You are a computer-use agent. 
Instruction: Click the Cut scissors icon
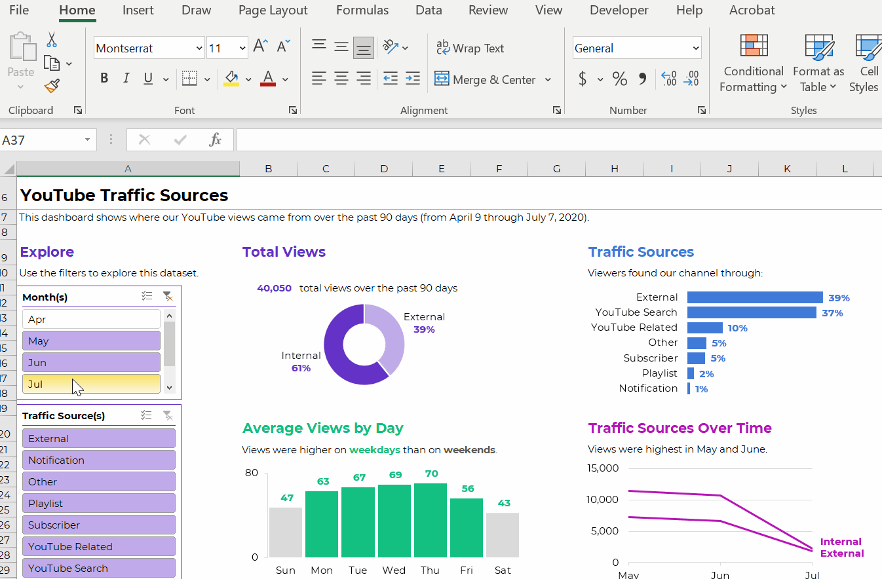(x=52, y=40)
